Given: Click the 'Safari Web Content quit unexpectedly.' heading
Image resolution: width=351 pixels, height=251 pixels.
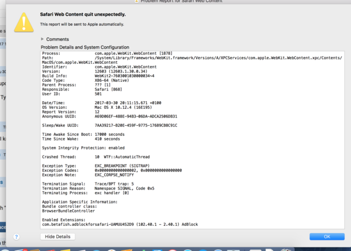Looking at the screenshot, I should click(x=83, y=14).
